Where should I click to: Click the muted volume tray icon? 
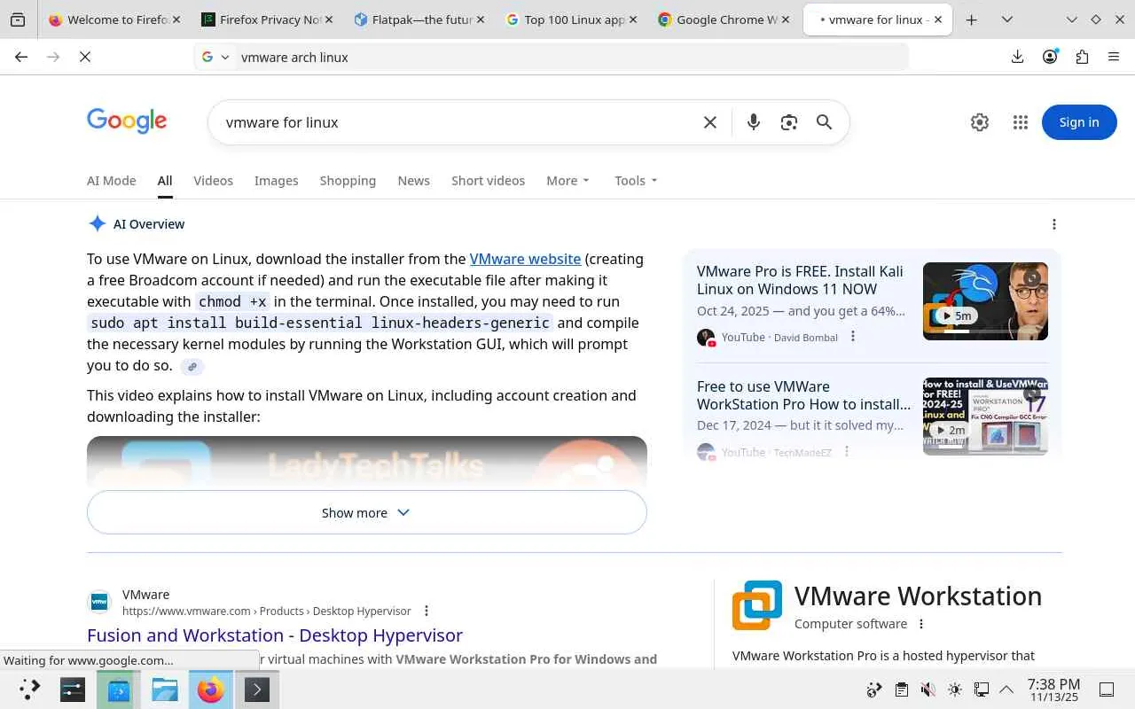[928, 690]
